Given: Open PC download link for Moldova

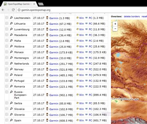Looking at the screenshot, I should click(90, 46).
